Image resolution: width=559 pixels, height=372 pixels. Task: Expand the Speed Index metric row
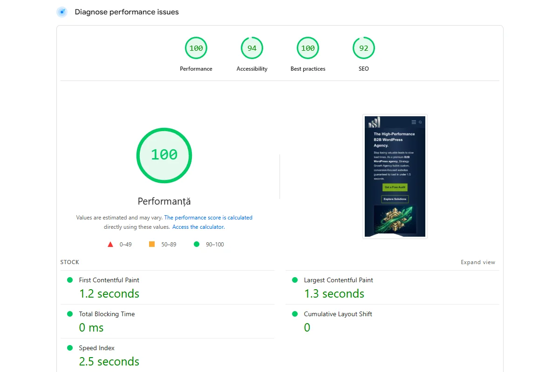point(167,355)
